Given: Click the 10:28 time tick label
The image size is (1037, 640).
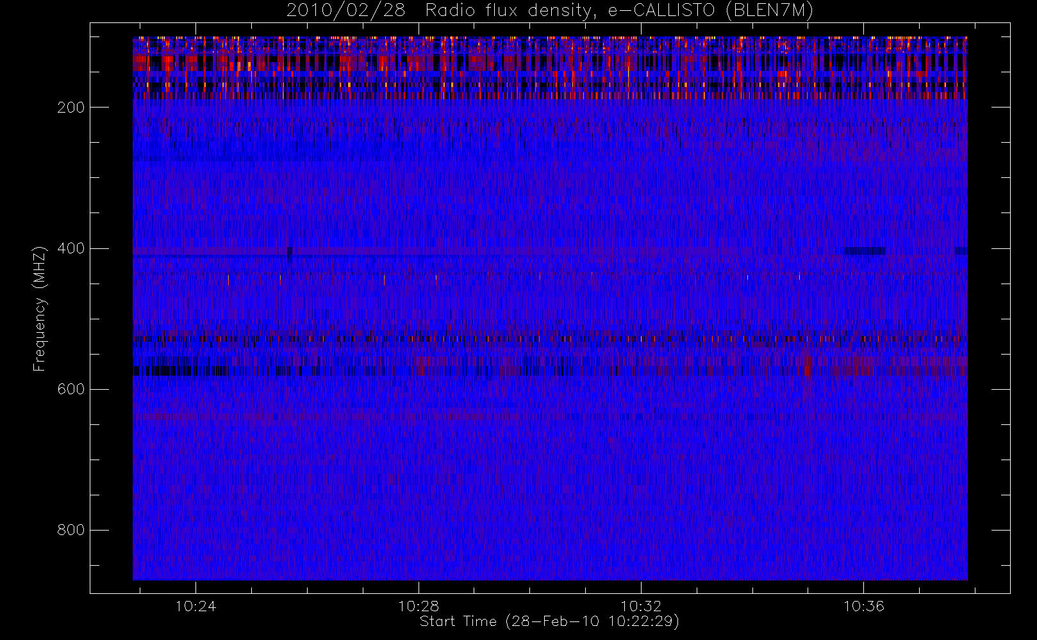Looking at the screenshot, I should coord(418,605).
